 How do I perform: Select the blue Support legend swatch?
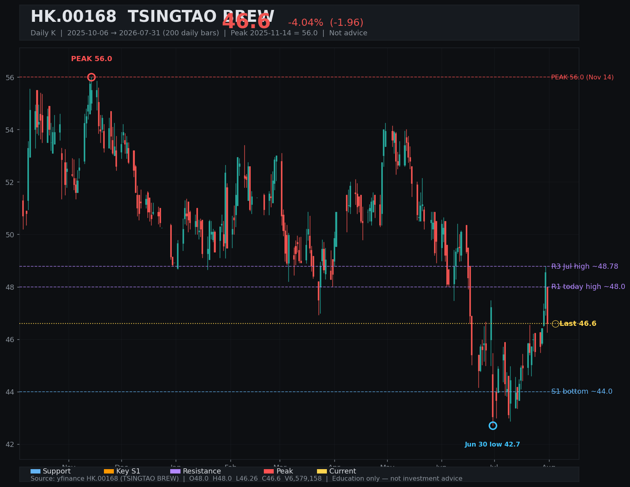(35, 471)
